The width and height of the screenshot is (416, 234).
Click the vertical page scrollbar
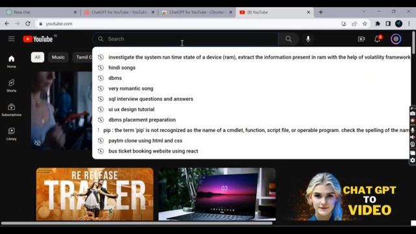pyautogui.click(x=414, y=42)
